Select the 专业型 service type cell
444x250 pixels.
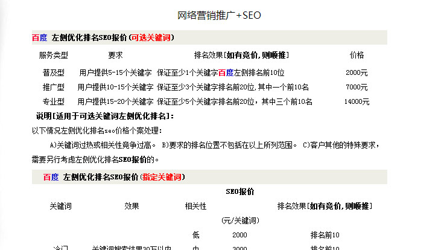[x=54, y=102]
